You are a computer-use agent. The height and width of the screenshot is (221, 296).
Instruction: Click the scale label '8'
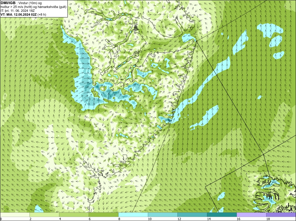point(120,219)
